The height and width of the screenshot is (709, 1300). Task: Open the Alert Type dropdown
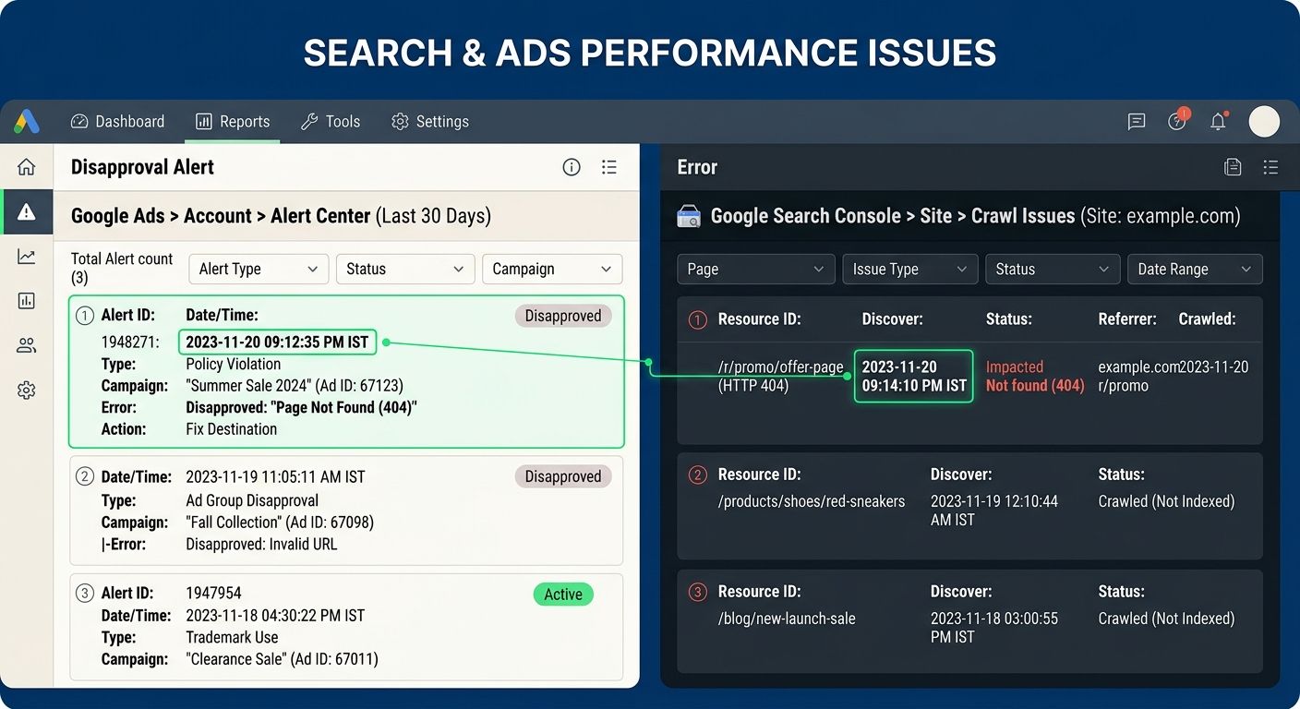click(258, 269)
